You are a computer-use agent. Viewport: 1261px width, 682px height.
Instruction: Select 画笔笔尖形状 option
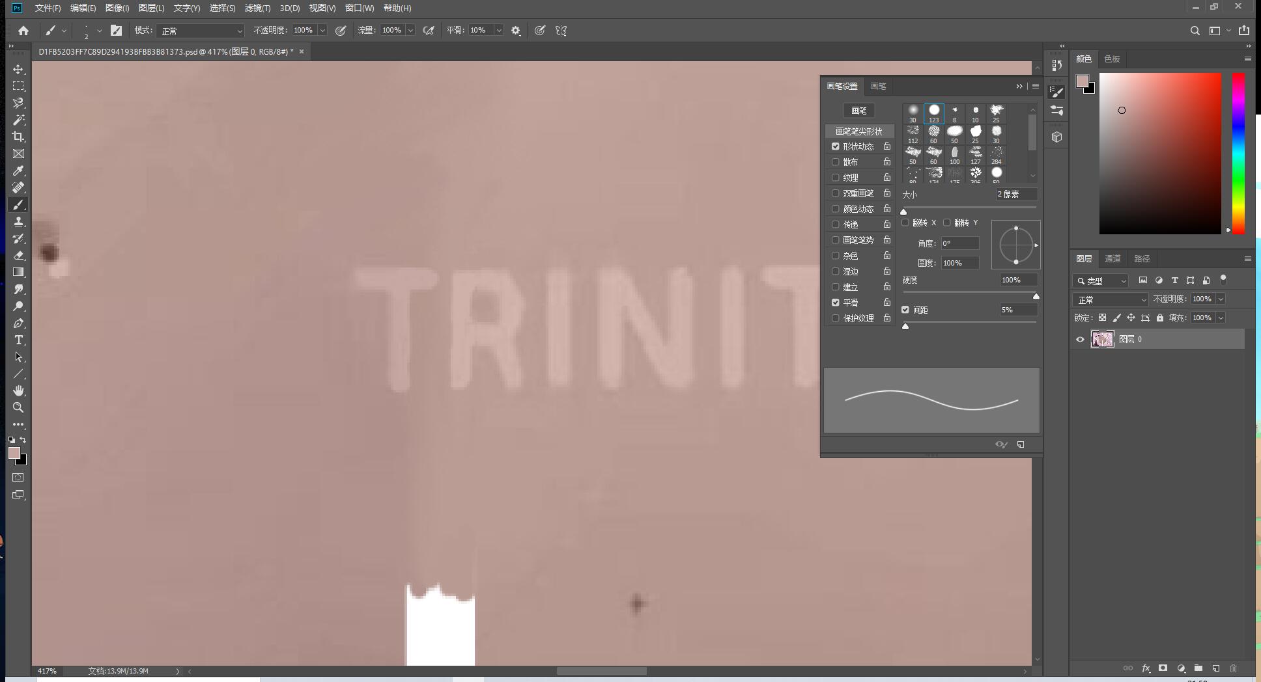(859, 131)
